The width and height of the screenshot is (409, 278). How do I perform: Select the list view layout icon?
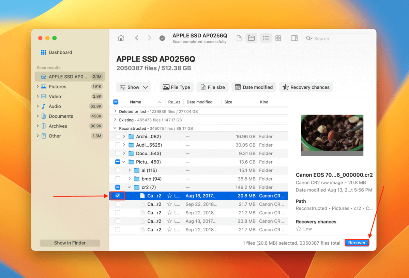point(266,38)
